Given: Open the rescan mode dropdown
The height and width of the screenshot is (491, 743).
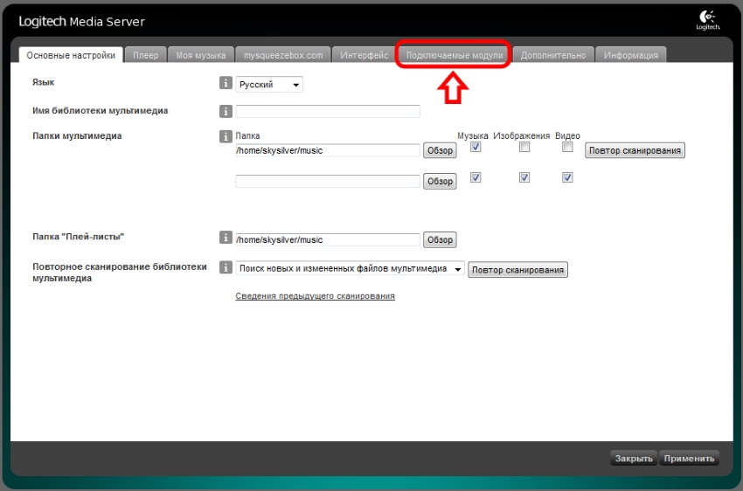Looking at the screenshot, I should (x=350, y=268).
